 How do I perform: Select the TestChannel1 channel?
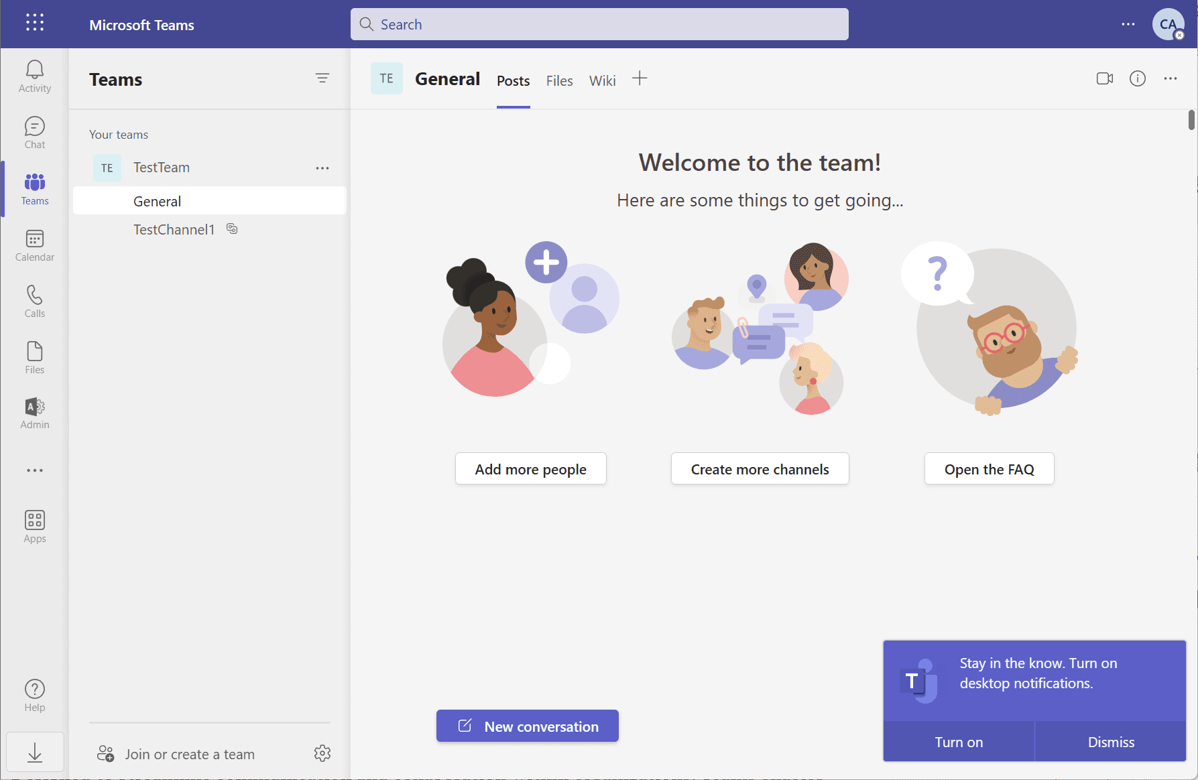coord(174,230)
